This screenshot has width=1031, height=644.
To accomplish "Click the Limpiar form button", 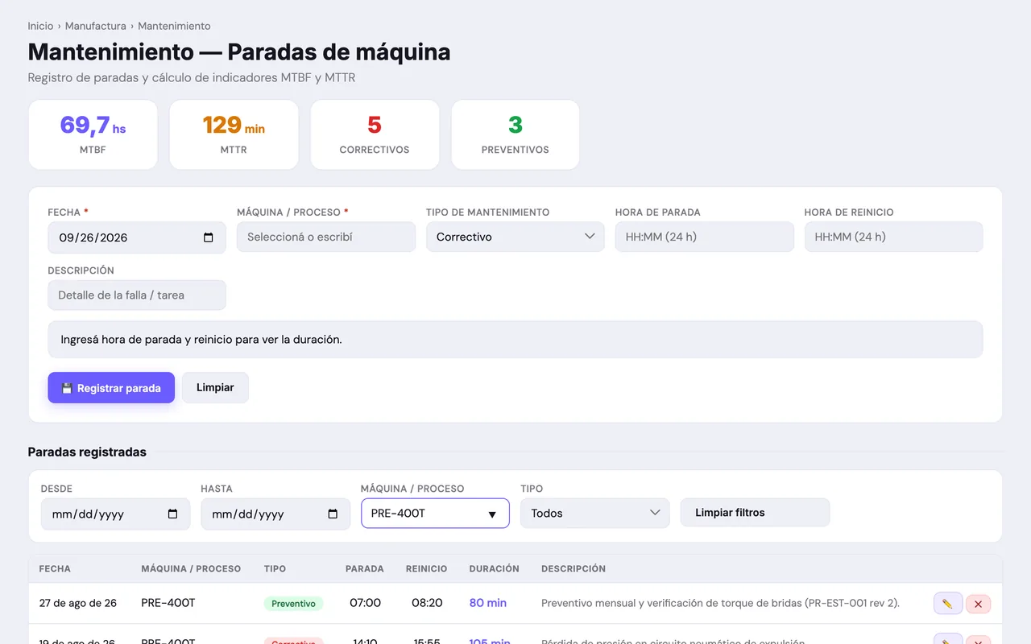I will click(215, 388).
